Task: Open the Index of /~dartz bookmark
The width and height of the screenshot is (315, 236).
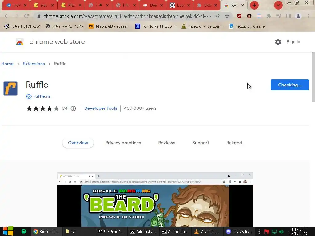Action: tap(203, 26)
